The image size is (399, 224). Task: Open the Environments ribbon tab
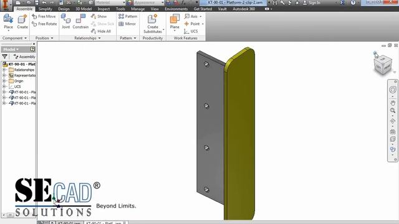[x=176, y=9]
